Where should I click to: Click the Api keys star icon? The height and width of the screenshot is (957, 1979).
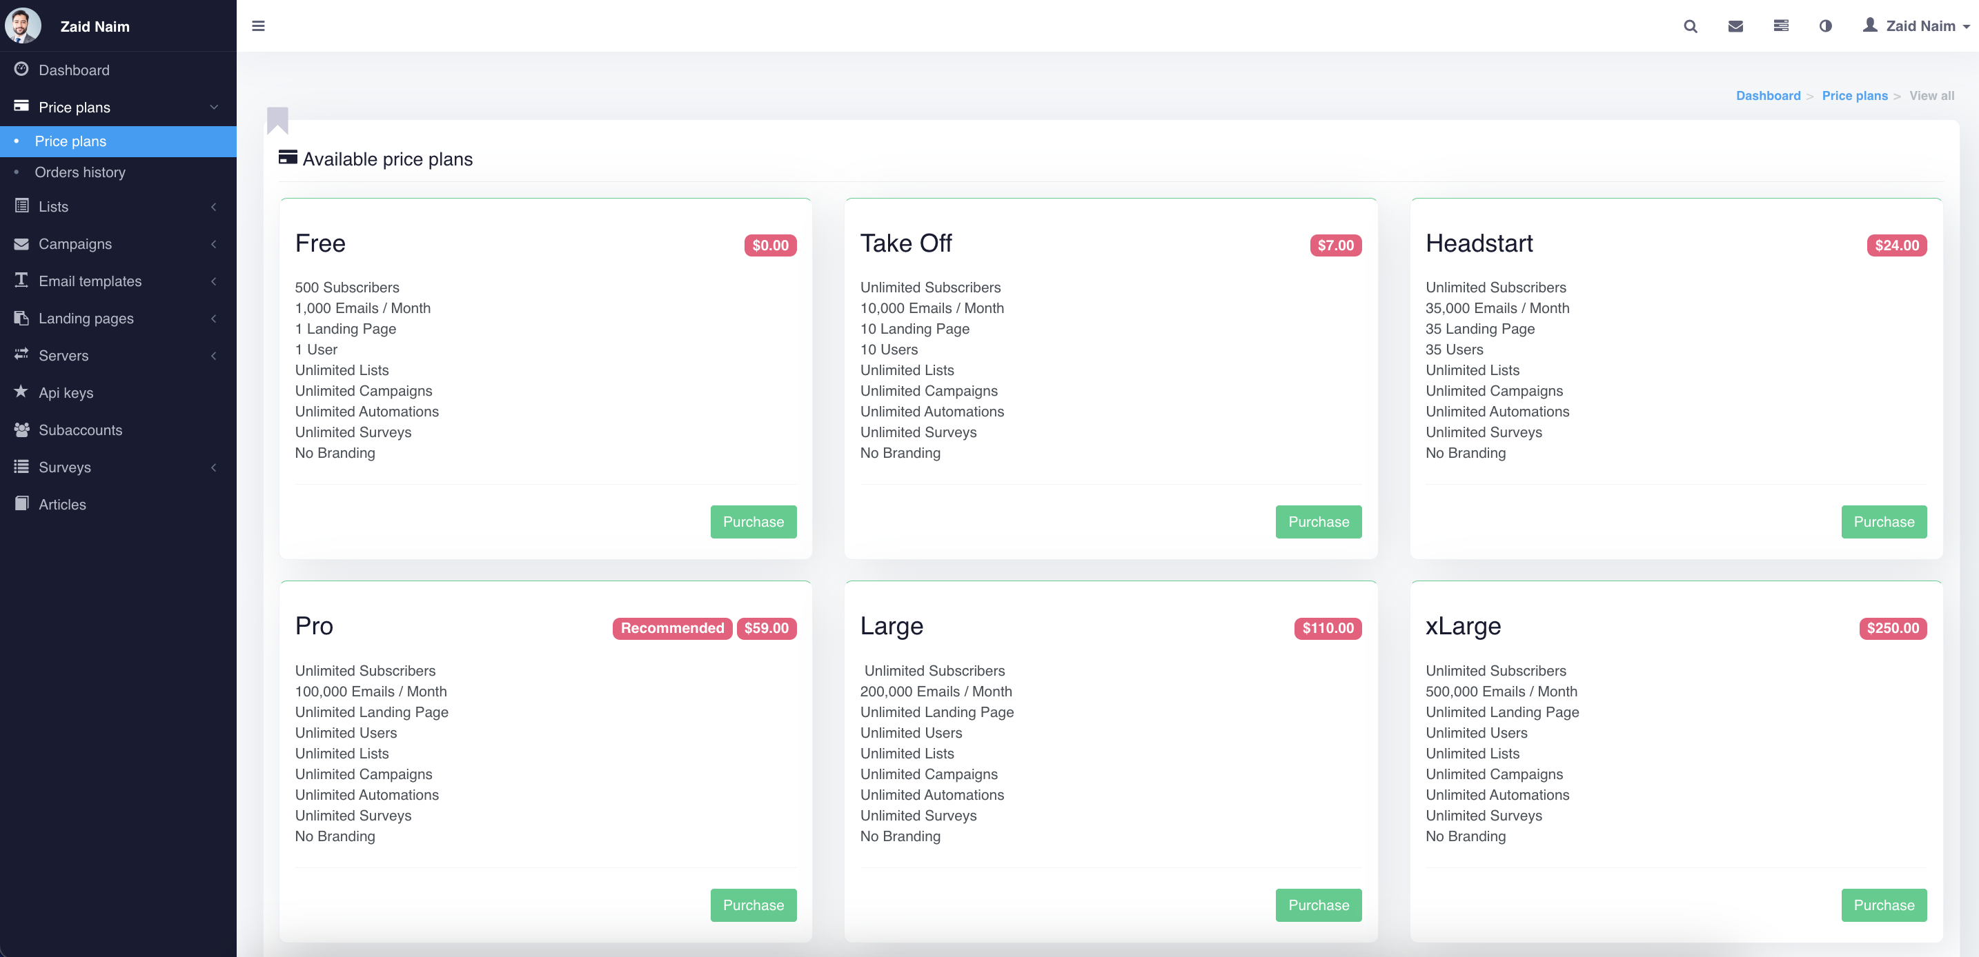(21, 392)
